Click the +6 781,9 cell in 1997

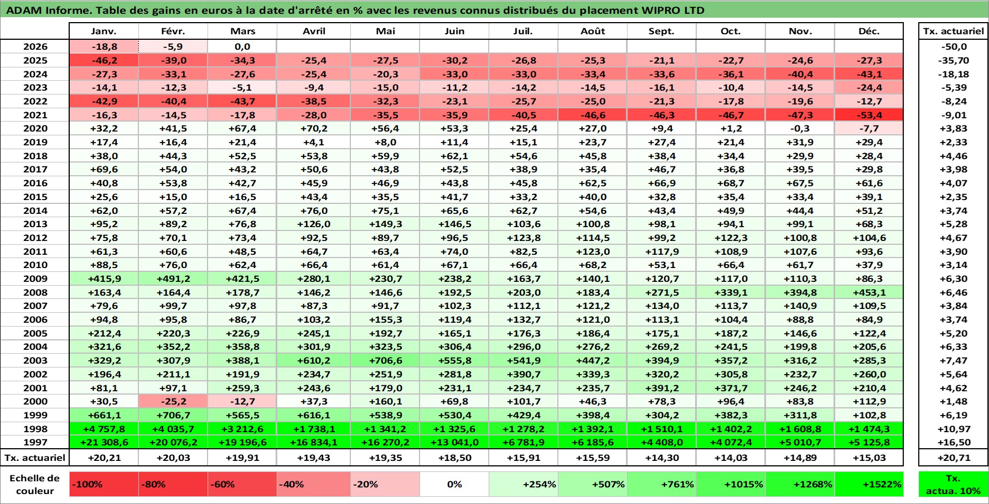(x=524, y=442)
